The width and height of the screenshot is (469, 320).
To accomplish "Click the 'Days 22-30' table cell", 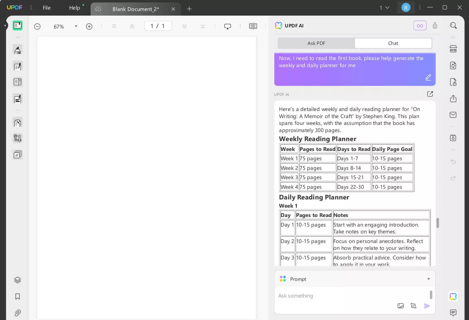I will 354,187.
